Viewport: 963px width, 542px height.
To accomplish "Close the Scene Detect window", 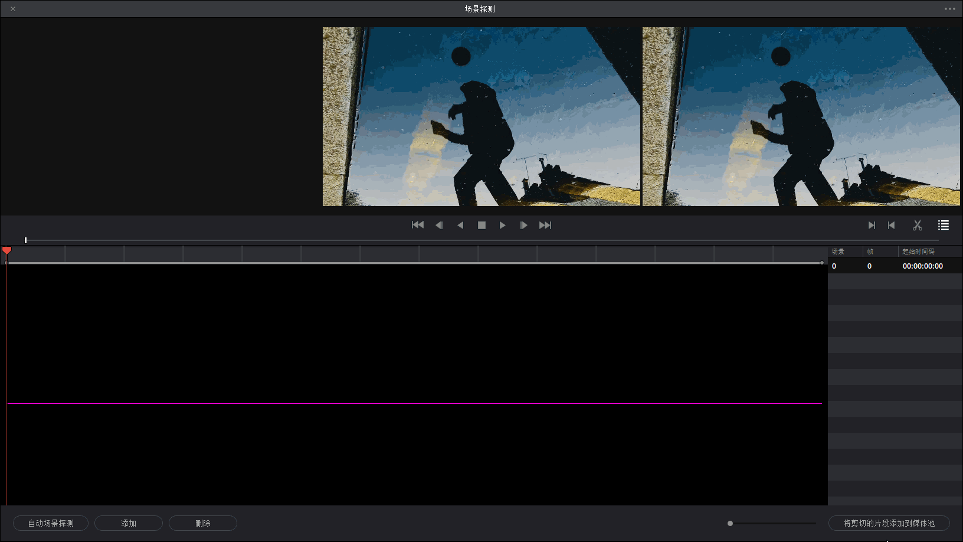I will pyautogui.click(x=13, y=9).
